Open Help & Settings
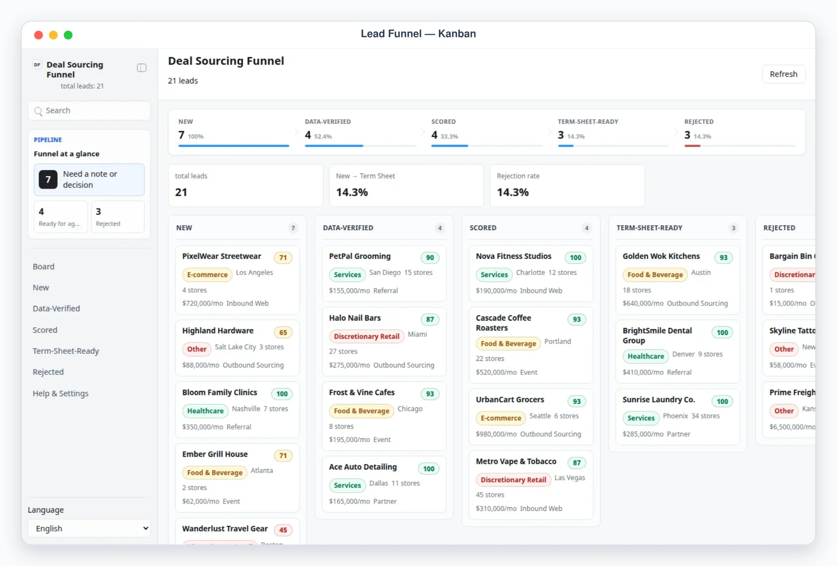Screen dimensions: 837x566 [x=60, y=393]
